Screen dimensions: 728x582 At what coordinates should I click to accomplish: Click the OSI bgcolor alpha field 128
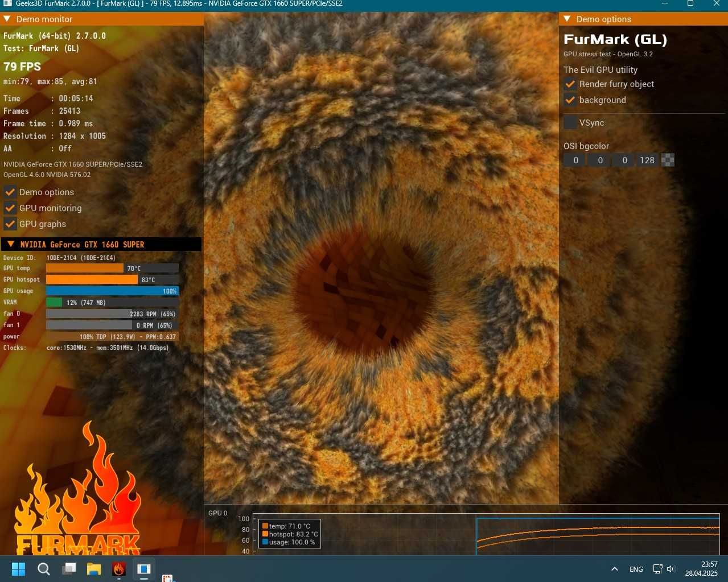point(647,160)
